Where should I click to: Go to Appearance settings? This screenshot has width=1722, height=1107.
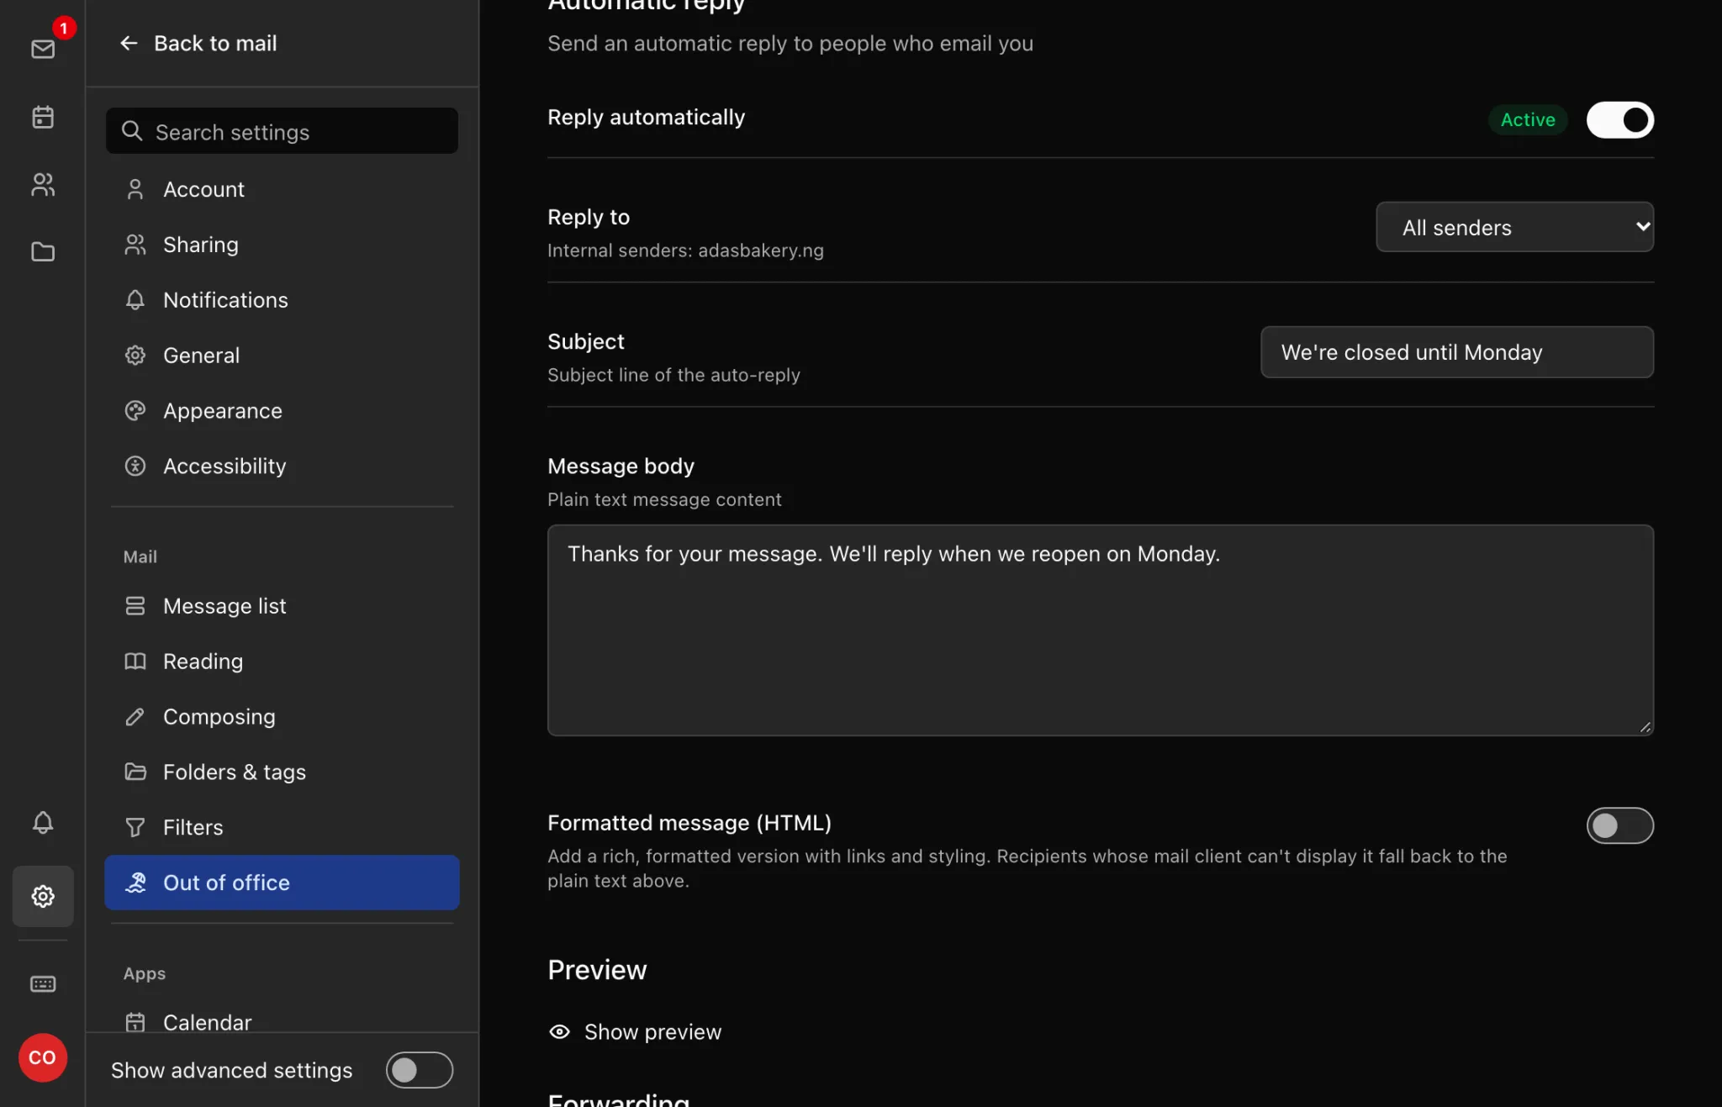coord(282,411)
